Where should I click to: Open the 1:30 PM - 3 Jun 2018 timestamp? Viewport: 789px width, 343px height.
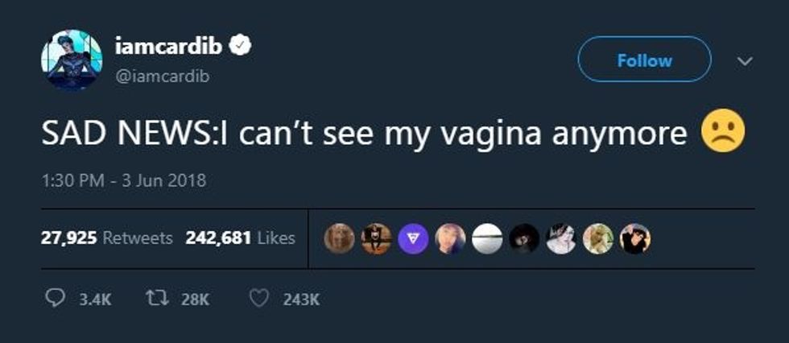click(123, 180)
